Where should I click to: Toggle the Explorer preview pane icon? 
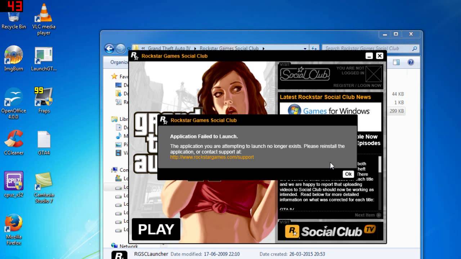pos(396,62)
